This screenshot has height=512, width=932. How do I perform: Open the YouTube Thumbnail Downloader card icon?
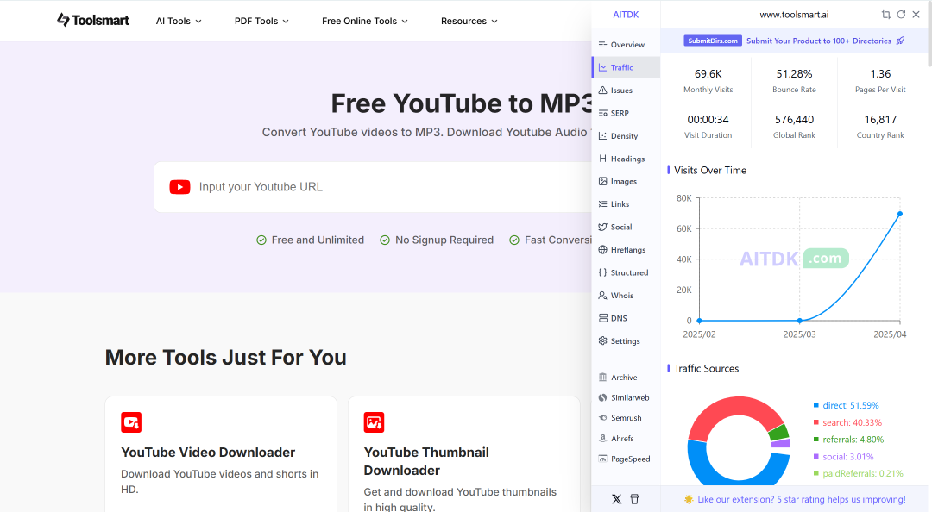point(374,422)
